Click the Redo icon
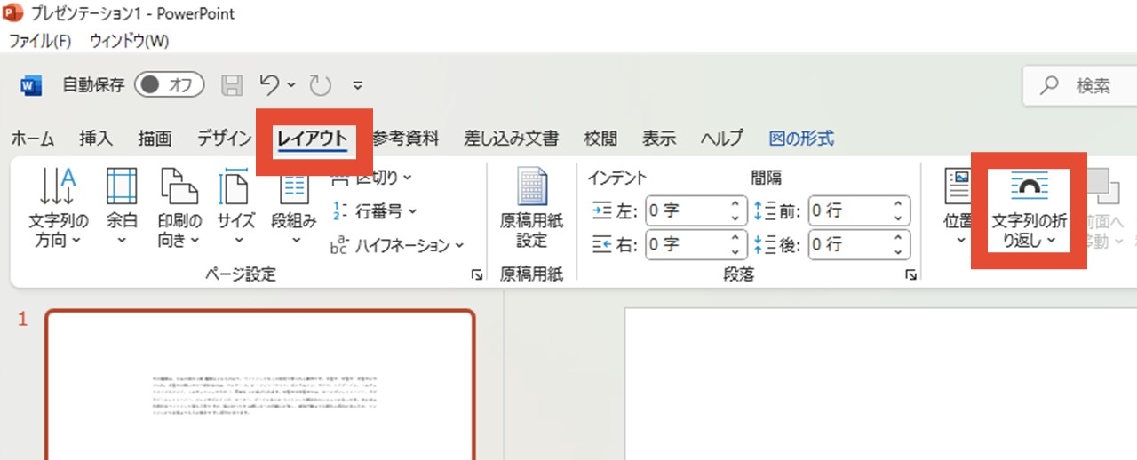The width and height of the screenshot is (1137, 460). [321, 85]
